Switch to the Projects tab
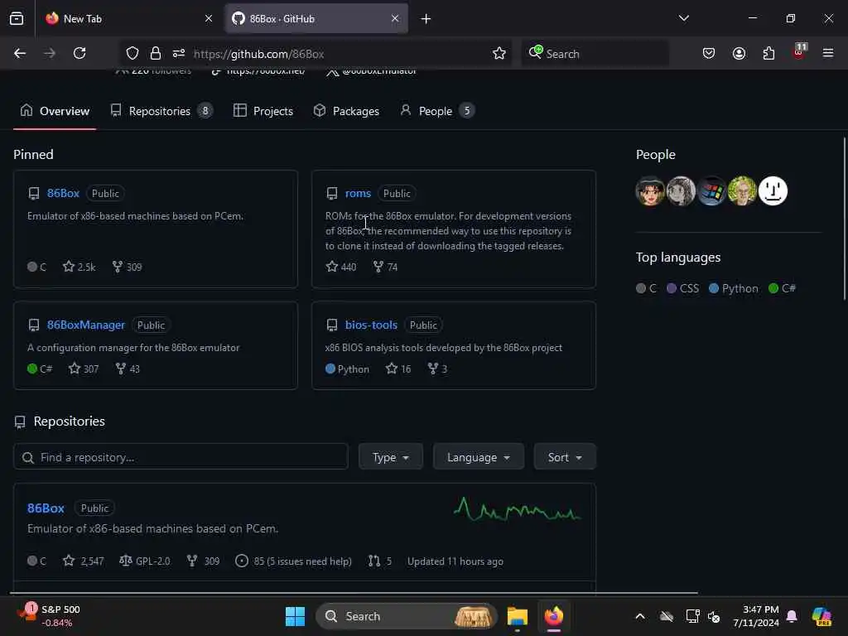This screenshot has height=636, width=848. pos(263,111)
